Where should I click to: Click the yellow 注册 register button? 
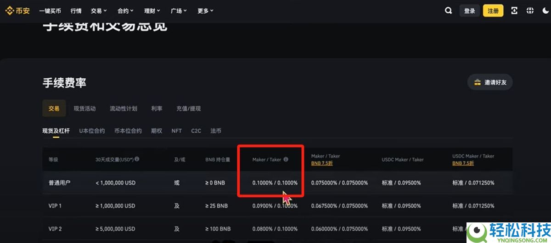pos(493,11)
